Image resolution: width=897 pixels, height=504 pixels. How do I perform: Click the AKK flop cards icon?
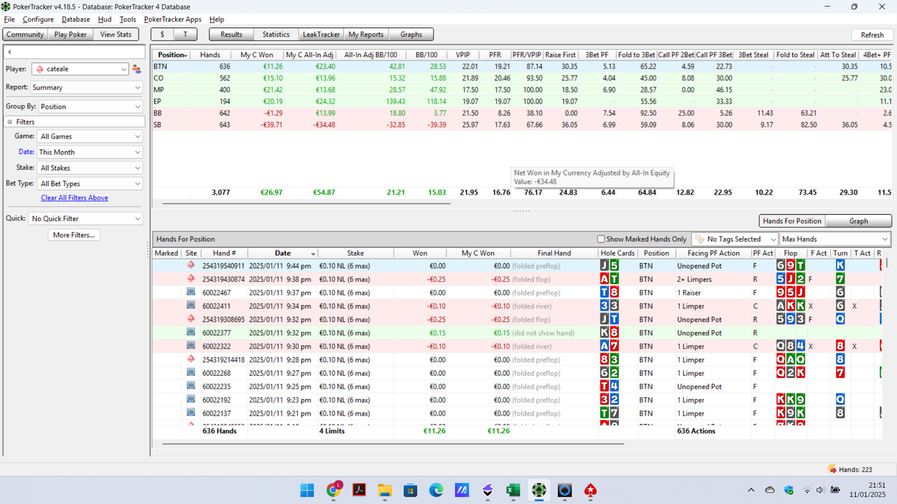tap(790, 306)
